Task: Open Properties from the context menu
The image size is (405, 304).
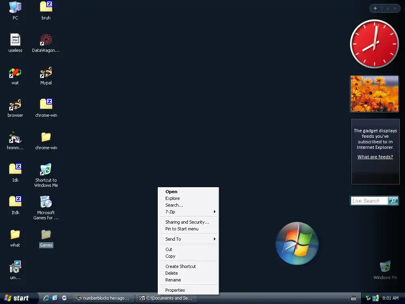Action: [x=188, y=290]
